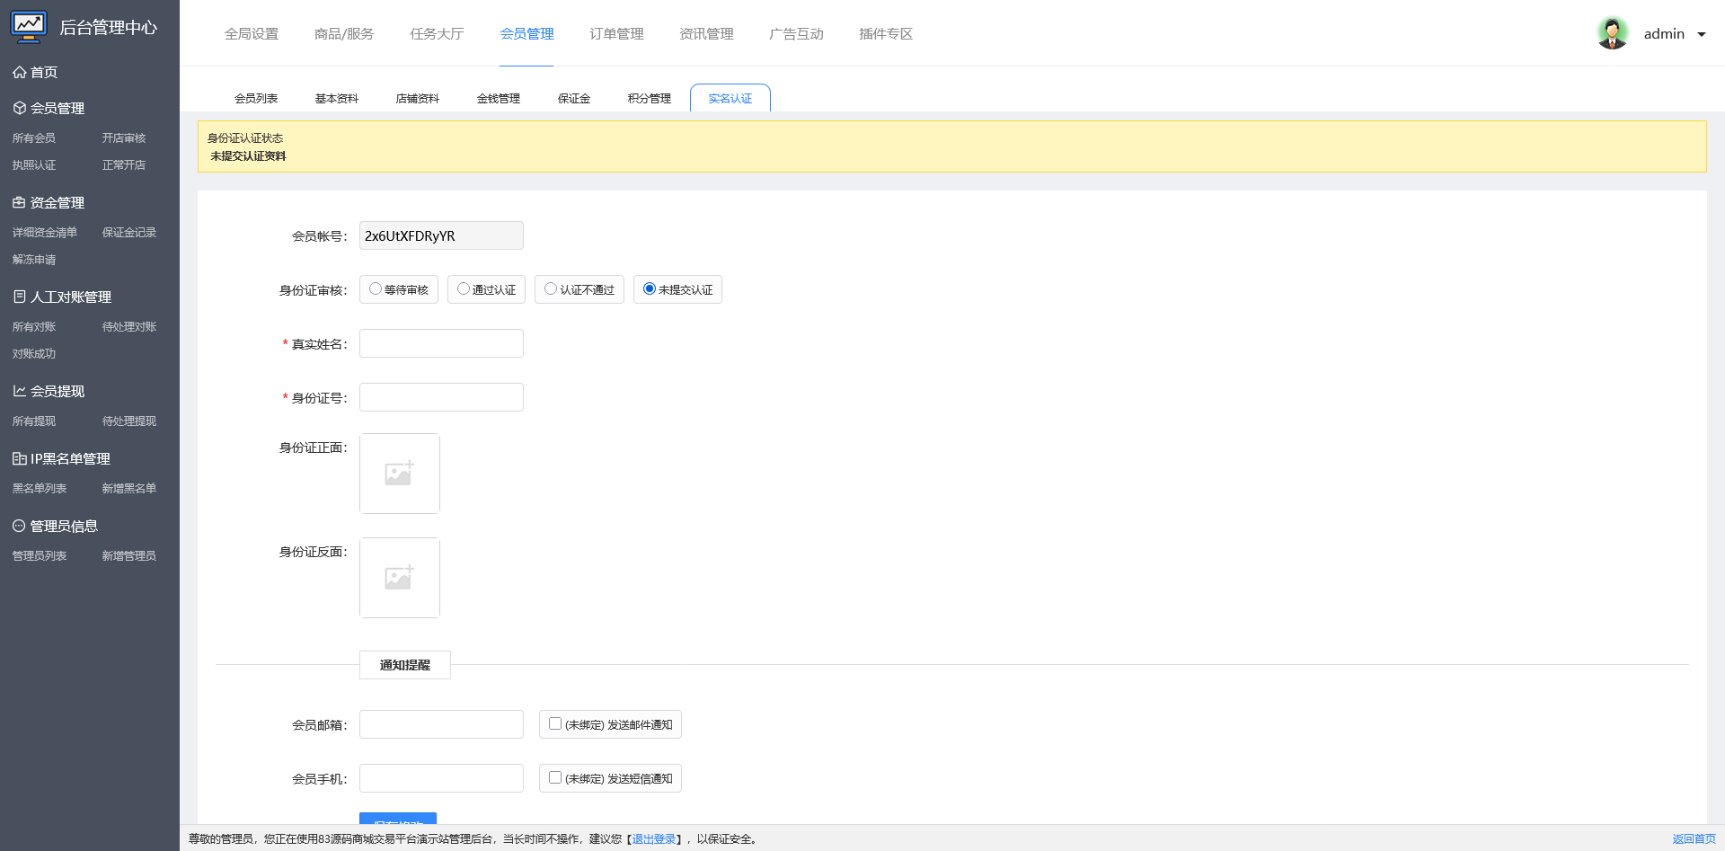Open 新增黑名单 in the sidebar
The image size is (1725, 851).
[x=129, y=488]
